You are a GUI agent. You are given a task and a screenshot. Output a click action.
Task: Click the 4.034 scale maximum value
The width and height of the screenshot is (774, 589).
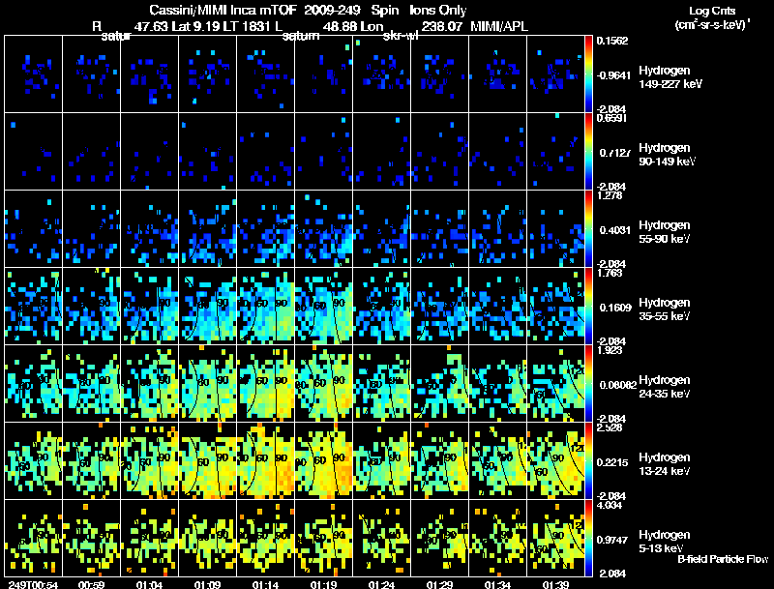click(610, 506)
